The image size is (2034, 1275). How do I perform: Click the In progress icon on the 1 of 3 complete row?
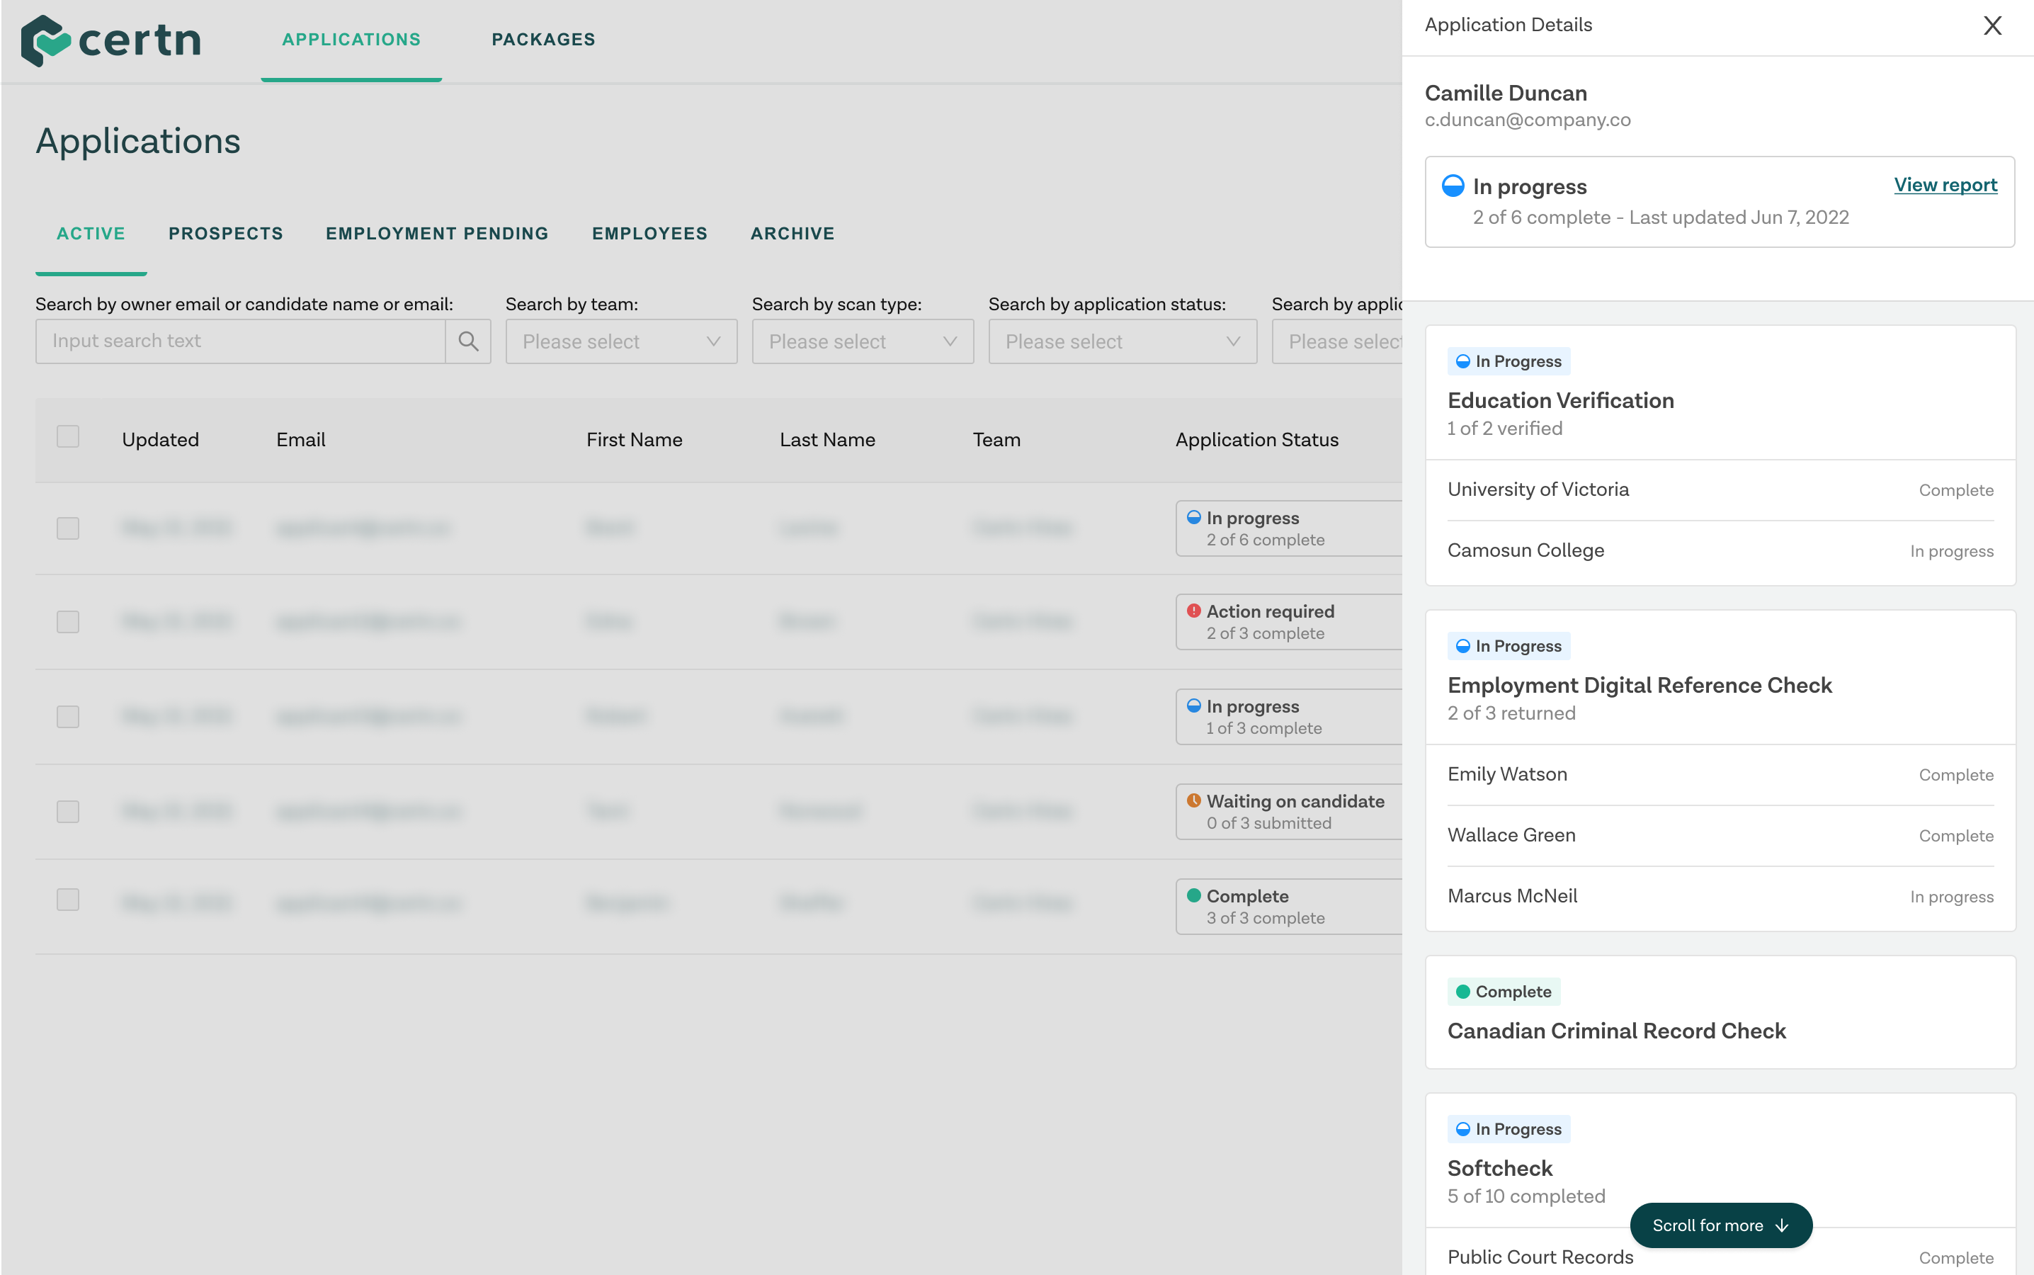coord(1193,705)
